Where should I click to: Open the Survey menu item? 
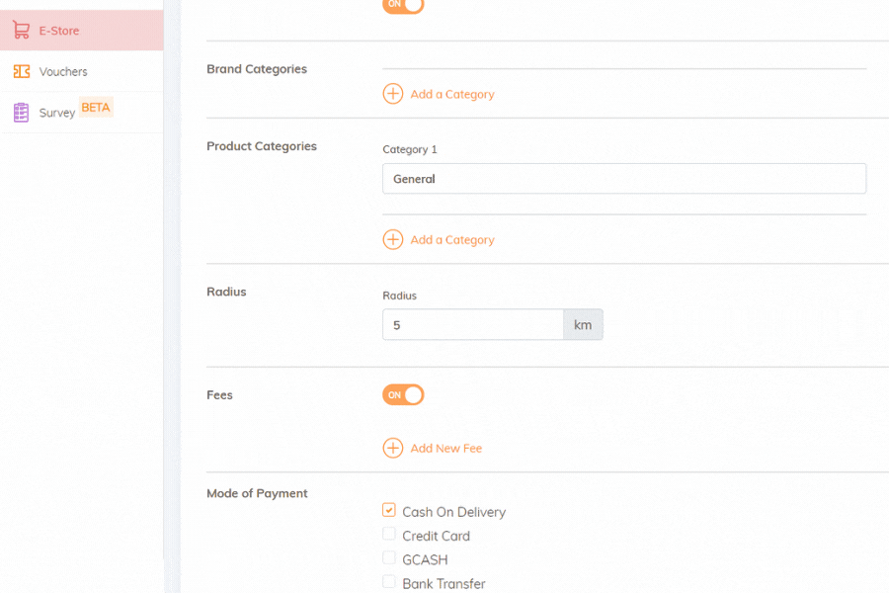82,113
